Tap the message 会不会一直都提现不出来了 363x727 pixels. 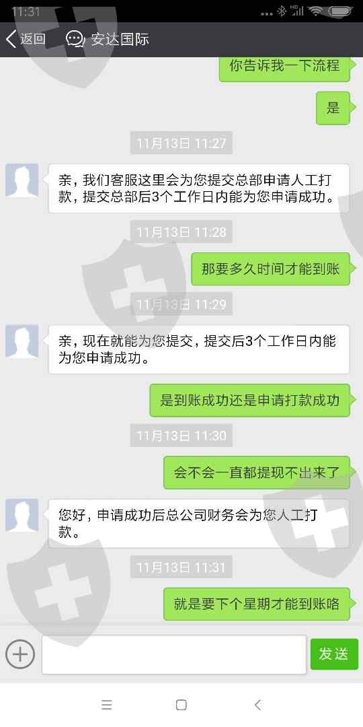point(257,473)
